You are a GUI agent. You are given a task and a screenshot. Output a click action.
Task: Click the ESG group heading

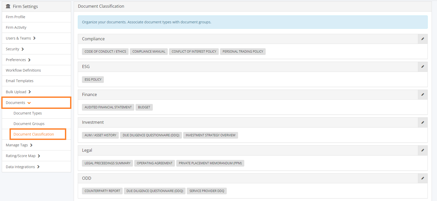[86, 66]
